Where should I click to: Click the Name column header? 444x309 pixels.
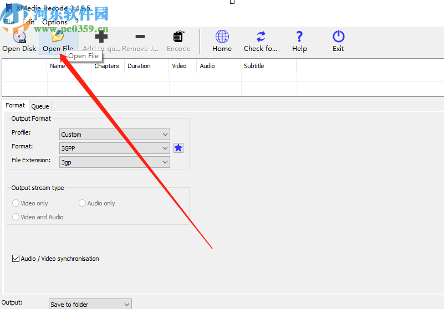pos(69,66)
